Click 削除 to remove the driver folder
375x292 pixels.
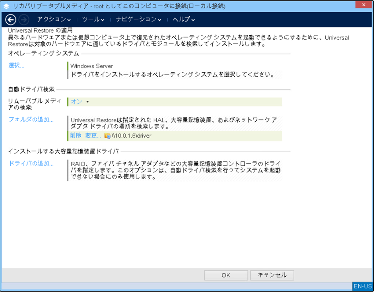tap(76, 136)
